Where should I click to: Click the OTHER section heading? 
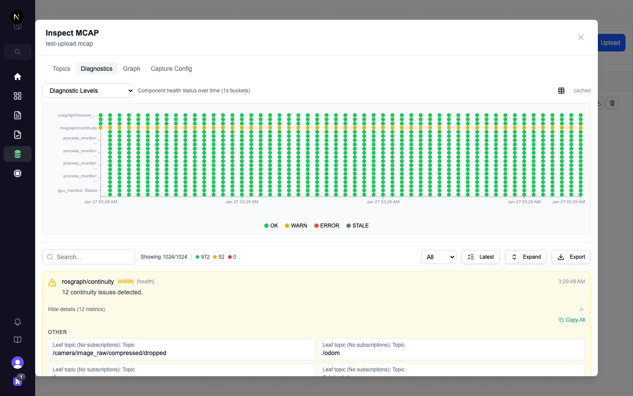[58, 332]
